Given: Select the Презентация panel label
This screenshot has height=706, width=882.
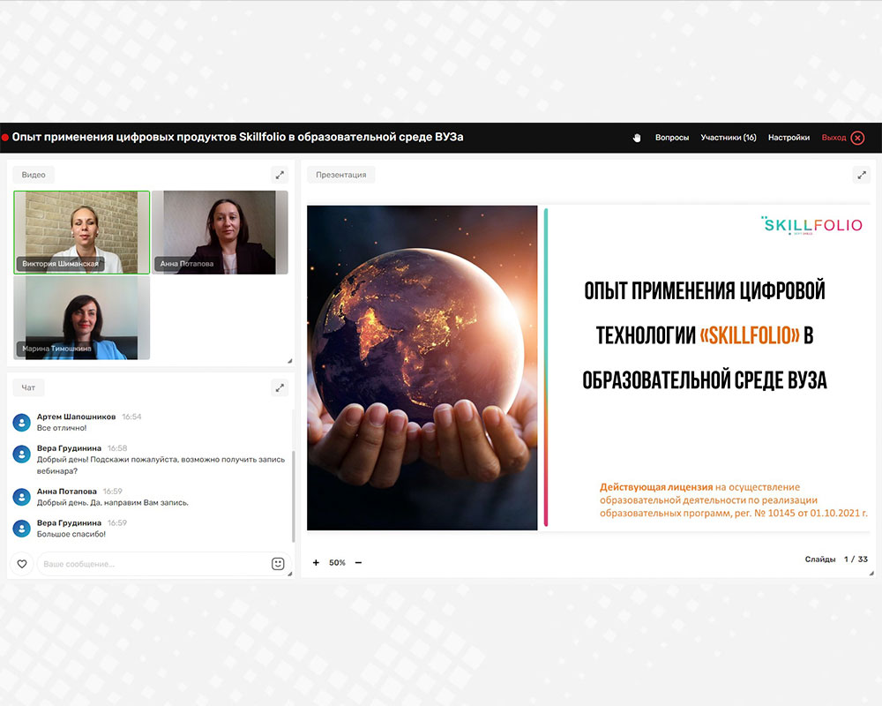Looking at the screenshot, I should tap(340, 175).
